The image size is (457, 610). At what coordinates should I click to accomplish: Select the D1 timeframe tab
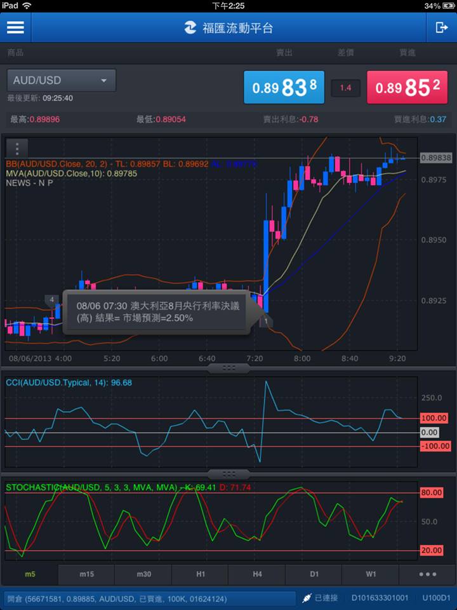tap(314, 574)
